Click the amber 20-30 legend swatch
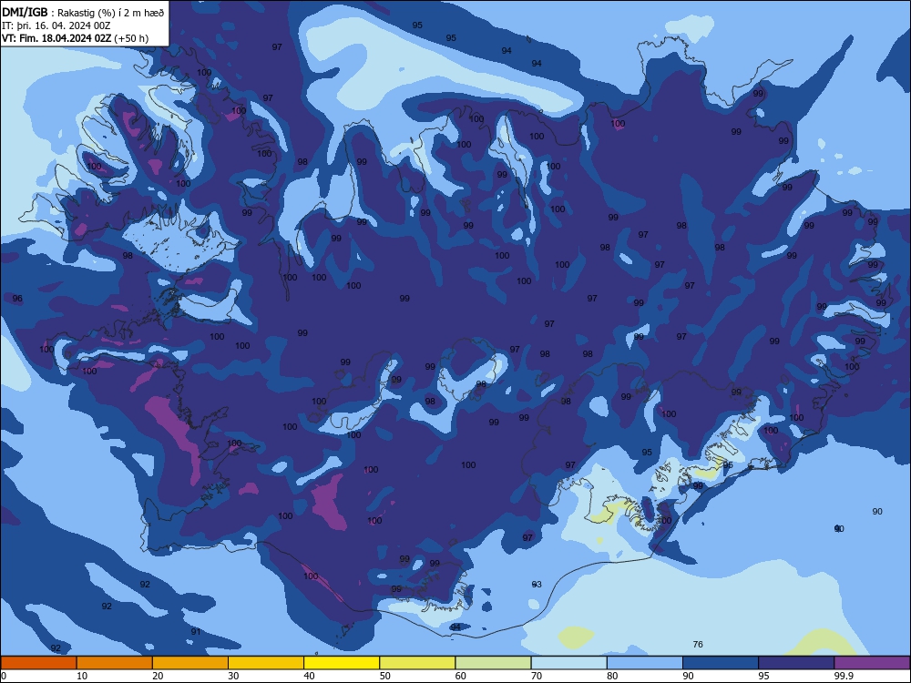911x683 pixels. [190, 663]
